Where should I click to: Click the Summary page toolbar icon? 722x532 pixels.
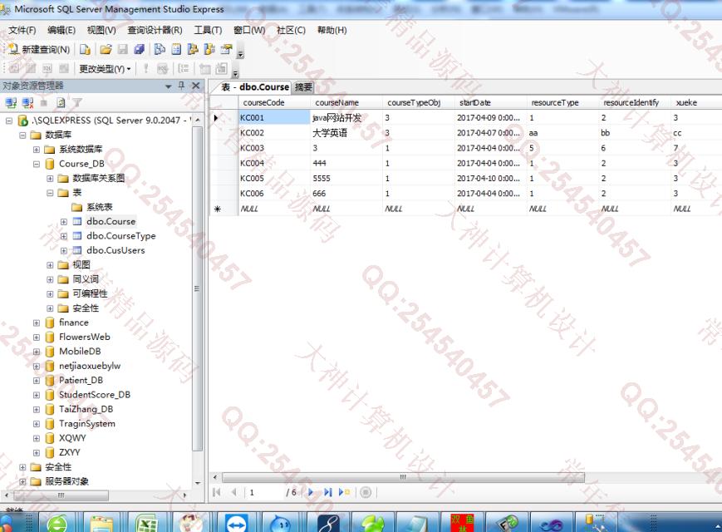(x=176, y=49)
